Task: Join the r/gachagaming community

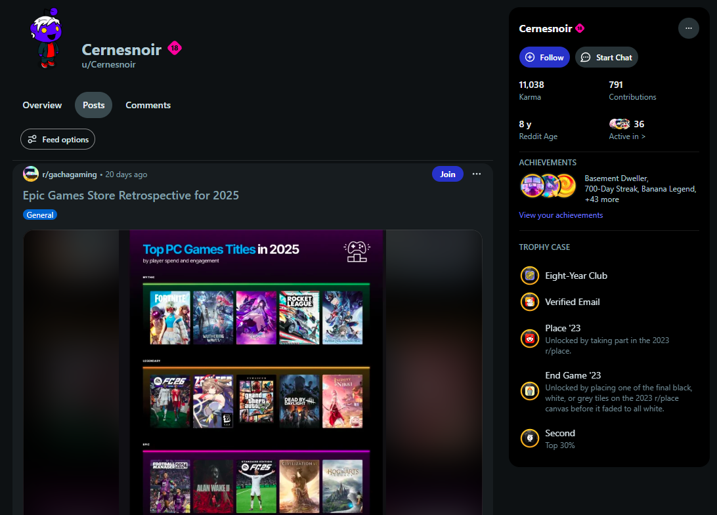Action: click(x=448, y=174)
